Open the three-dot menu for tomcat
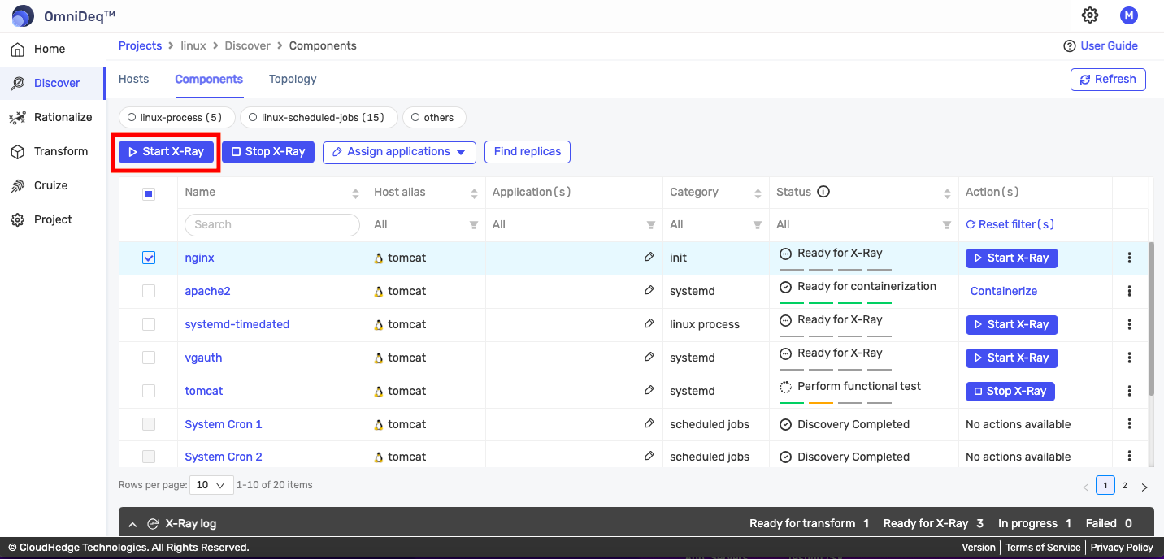The image size is (1164, 559). click(x=1129, y=391)
